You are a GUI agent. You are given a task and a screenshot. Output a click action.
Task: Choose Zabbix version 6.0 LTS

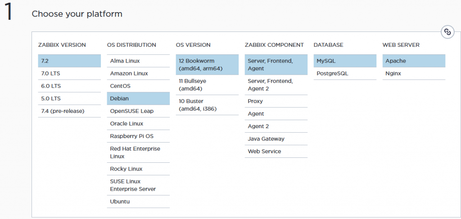click(x=69, y=86)
